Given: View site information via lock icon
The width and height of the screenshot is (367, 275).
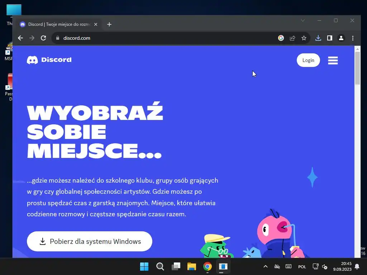Looking at the screenshot, I should coord(58,38).
